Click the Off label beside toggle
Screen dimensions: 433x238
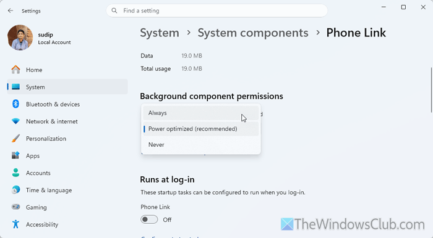pyautogui.click(x=167, y=220)
